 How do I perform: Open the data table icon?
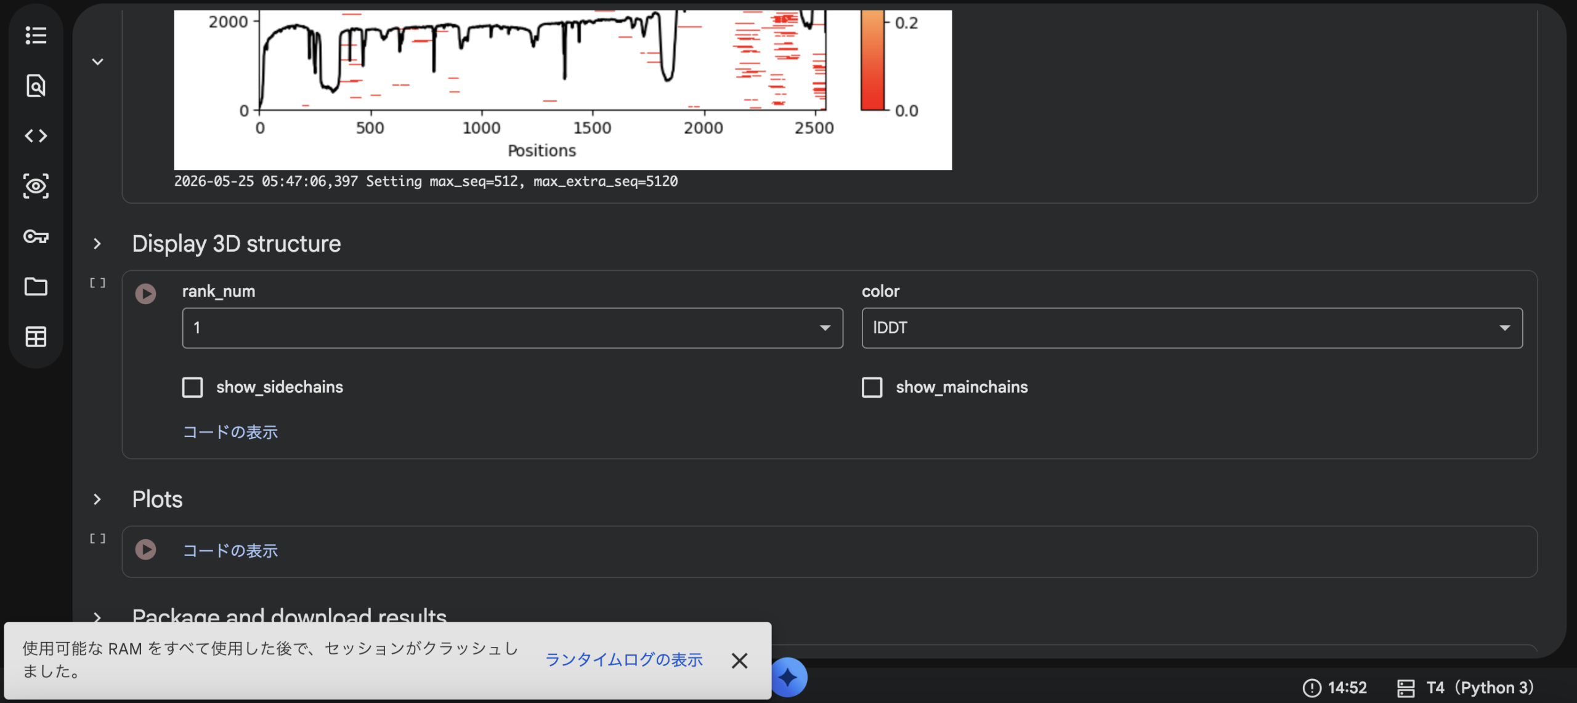pos(36,337)
